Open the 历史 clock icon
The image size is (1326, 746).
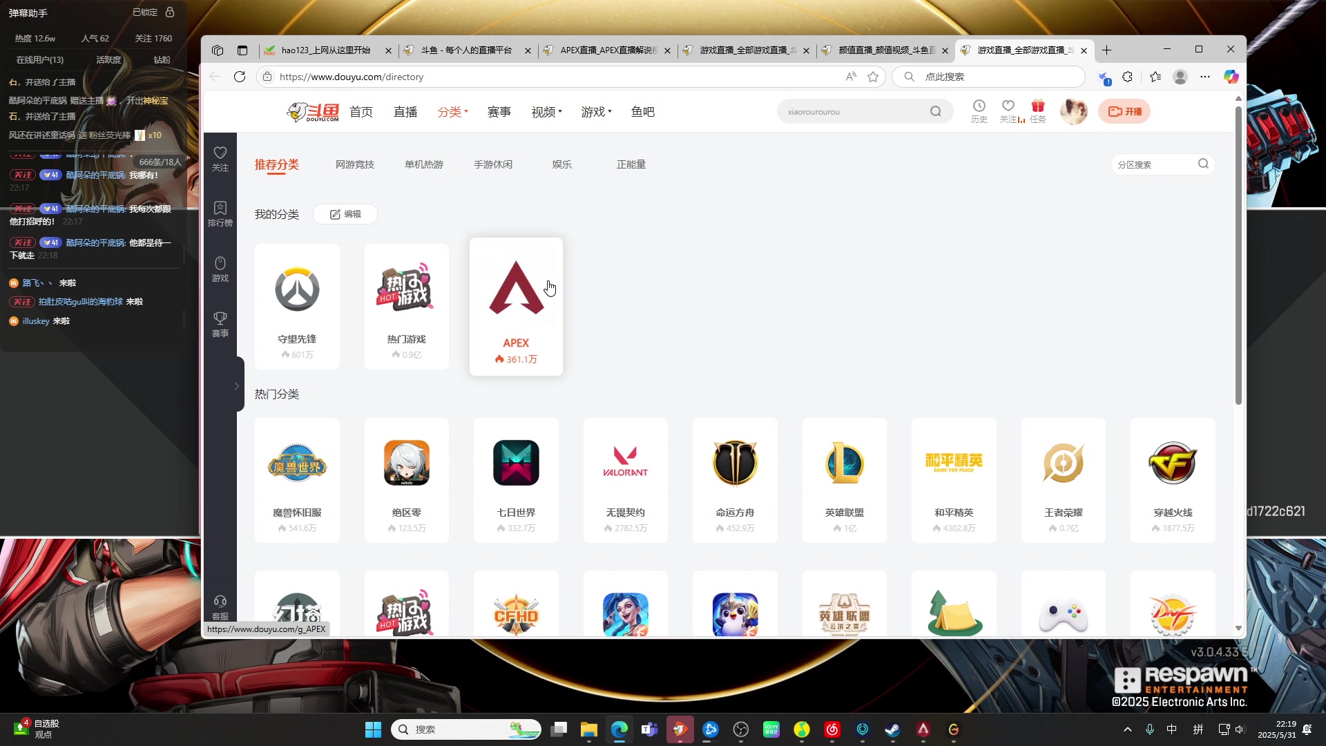click(x=979, y=111)
